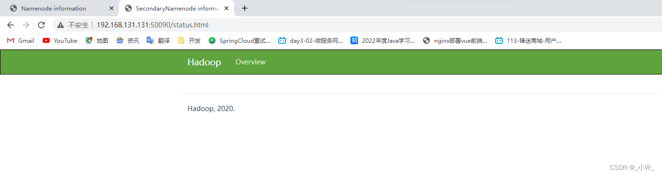Open the 2022年度Java学习 bookmark
Viewport: 662px width, 175px height.
point(383,41)
